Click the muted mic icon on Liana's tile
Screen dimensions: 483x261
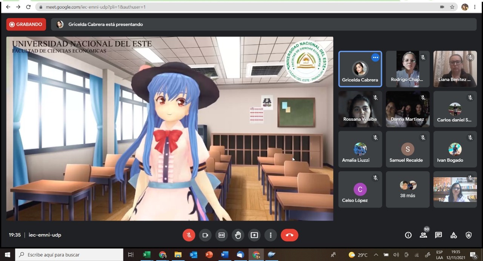pos(470,58)
